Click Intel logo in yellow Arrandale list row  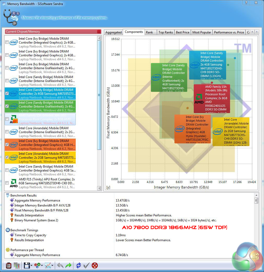point(14,157)
